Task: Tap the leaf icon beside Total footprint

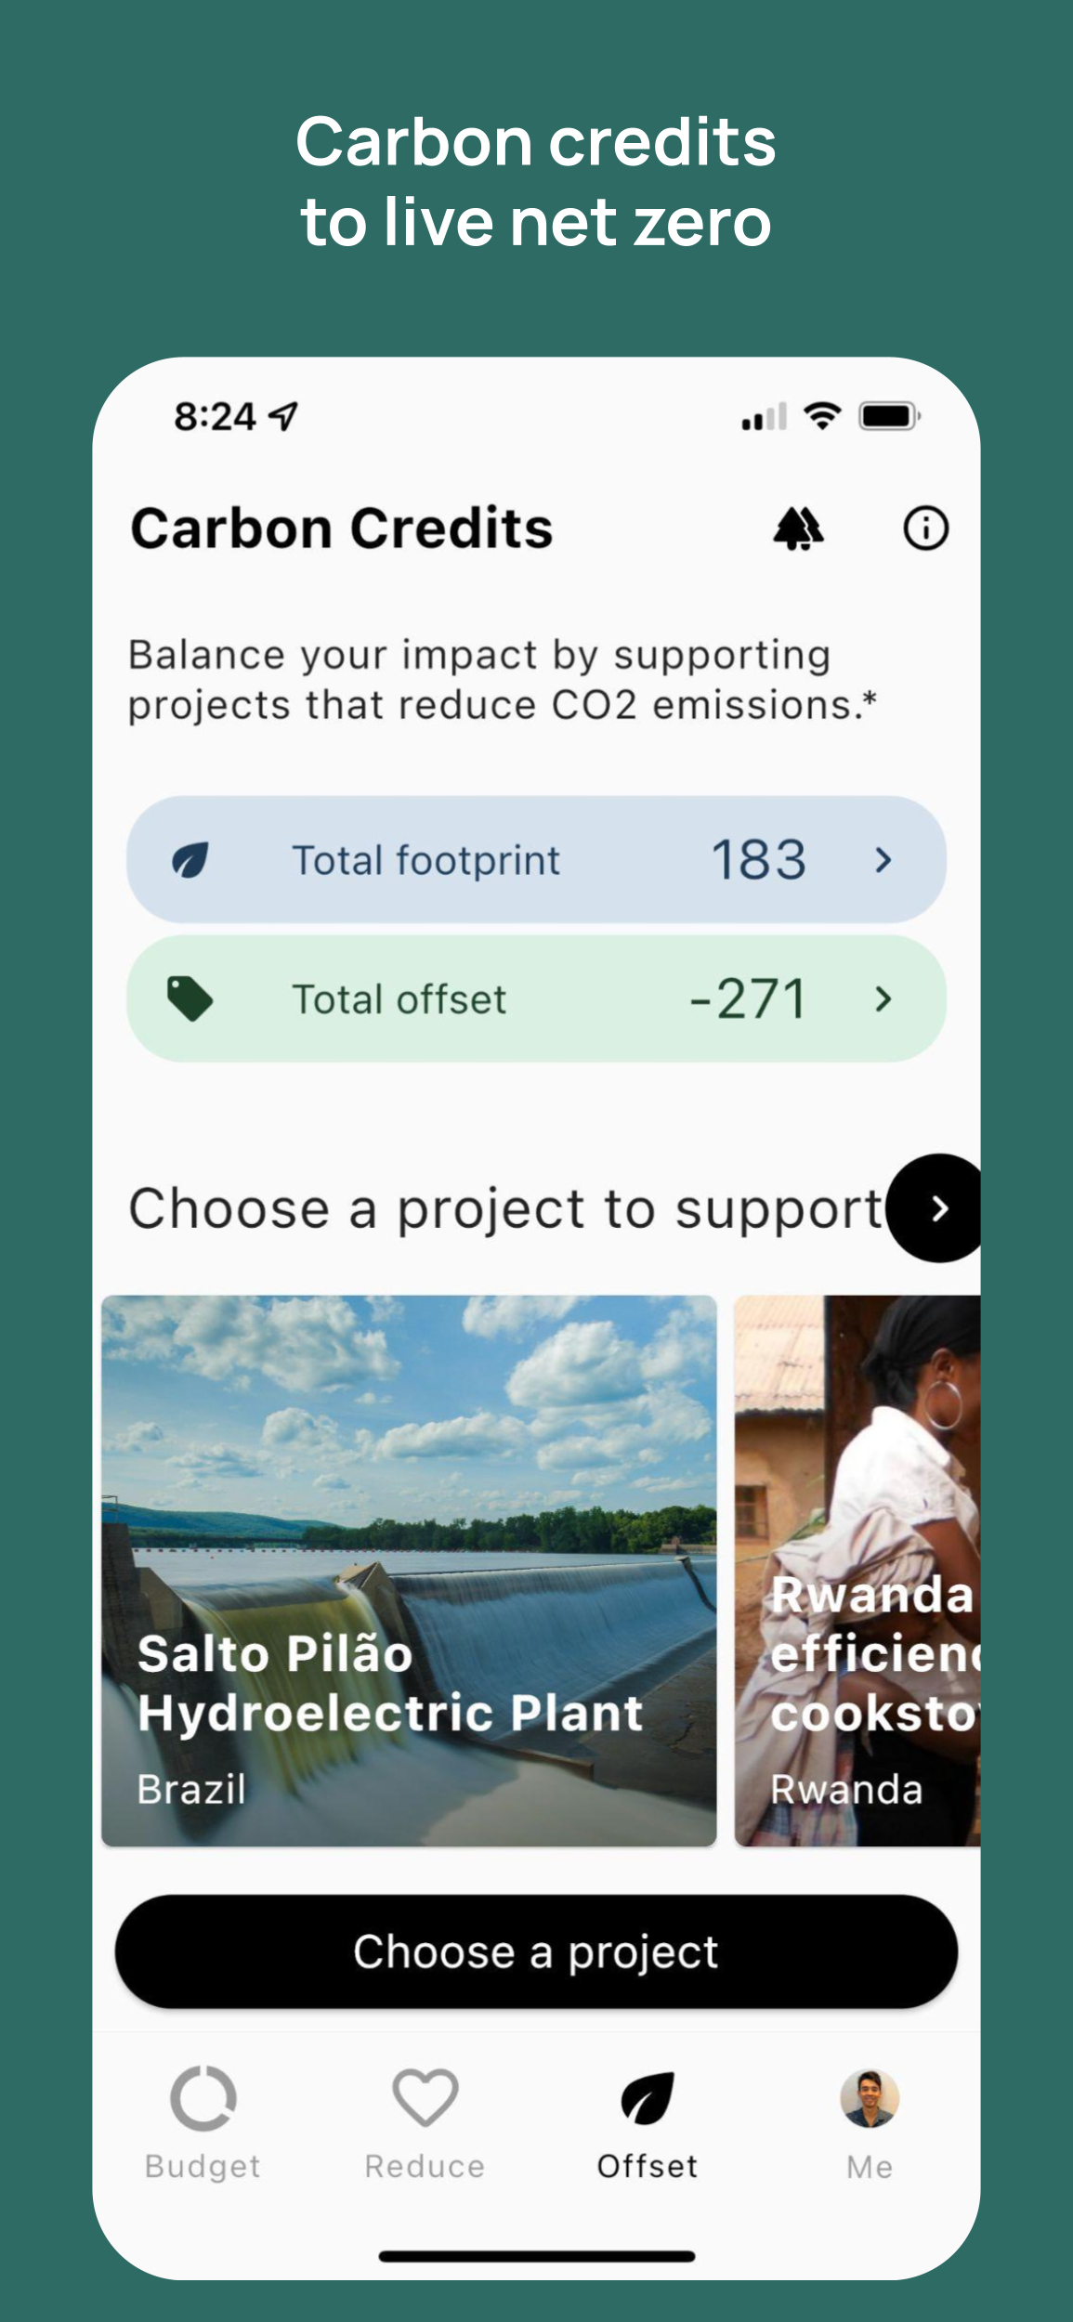Action: 190,860
